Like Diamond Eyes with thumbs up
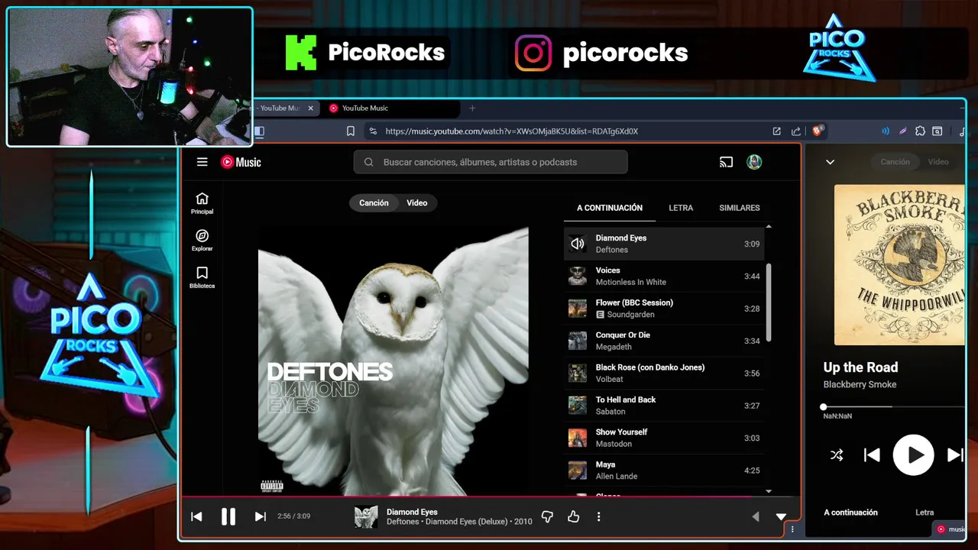 pyautogui.click(x=573, y=517)
